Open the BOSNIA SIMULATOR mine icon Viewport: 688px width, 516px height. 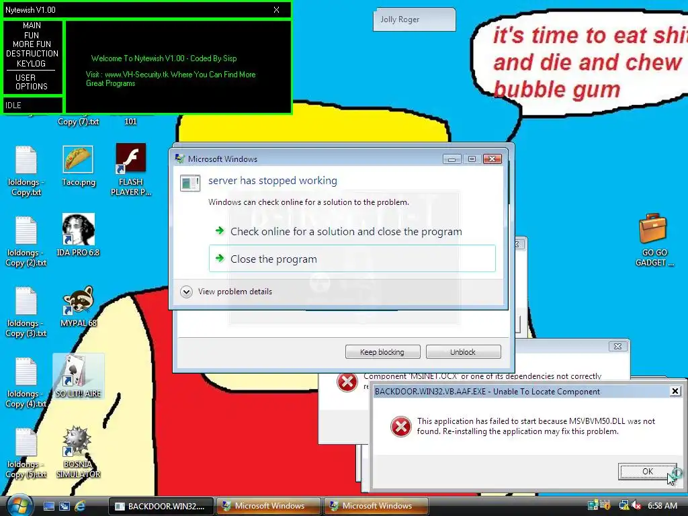77,441
